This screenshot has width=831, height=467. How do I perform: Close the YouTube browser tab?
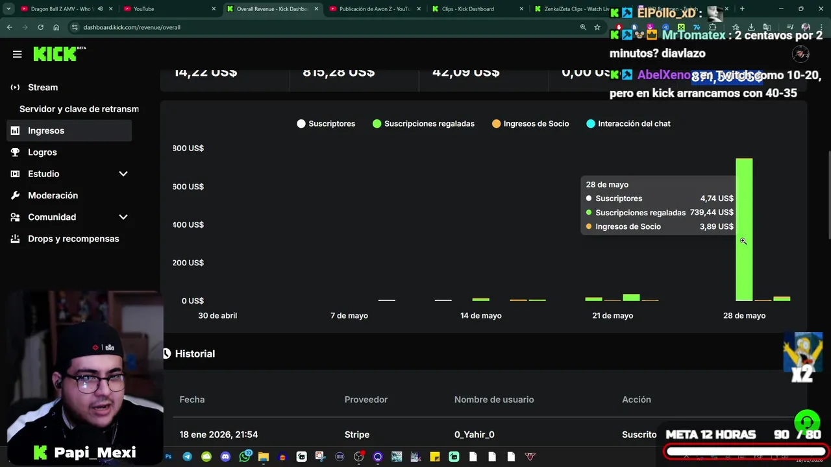(214, 9)
